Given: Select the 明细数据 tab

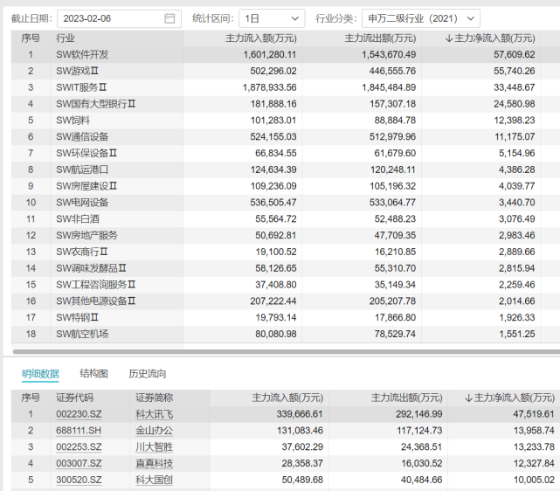Looking at the screenshot, I should [40, 374].
